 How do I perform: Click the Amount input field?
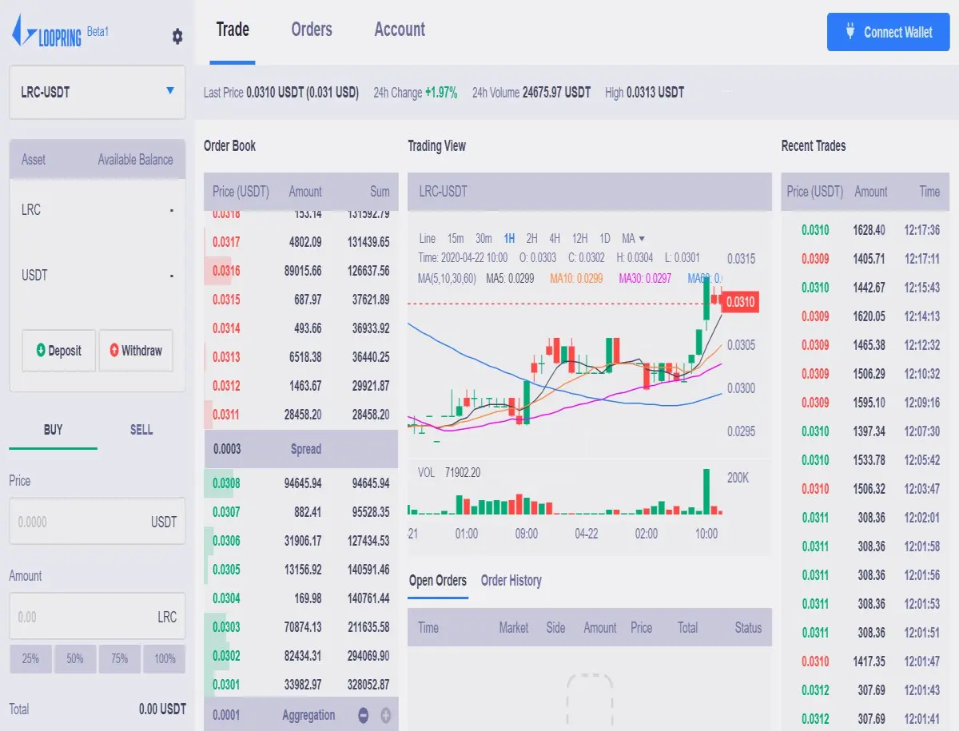pos(97,617)
